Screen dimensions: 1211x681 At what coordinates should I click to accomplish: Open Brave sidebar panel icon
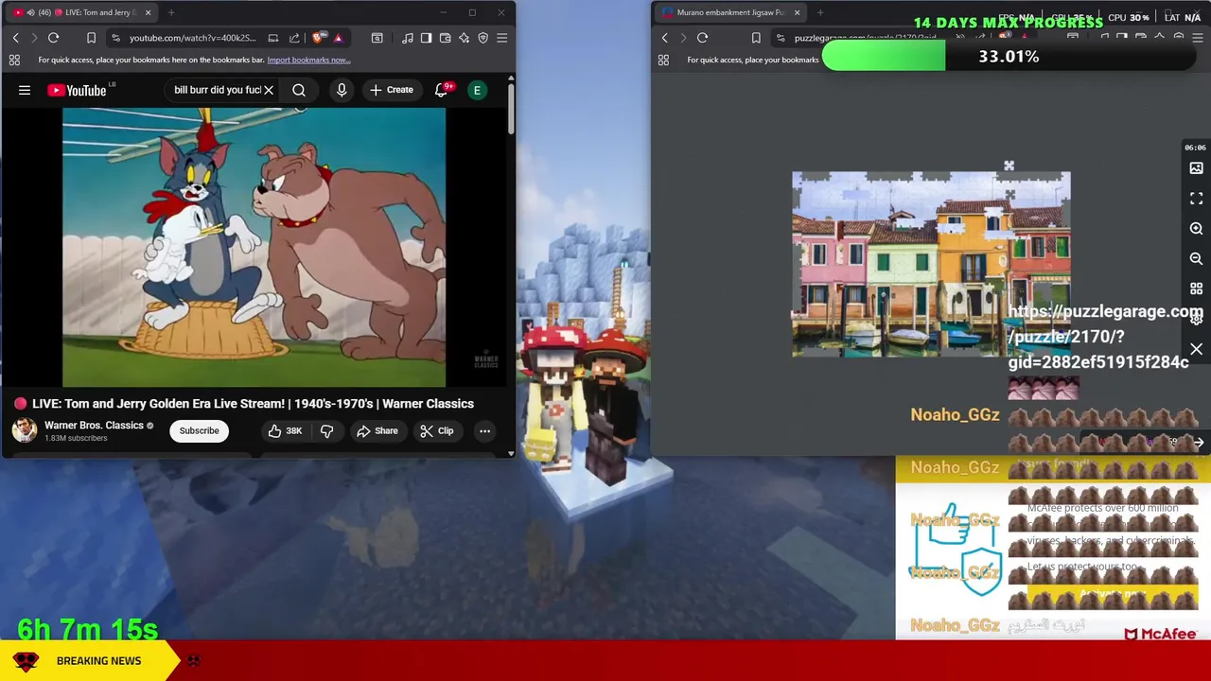[x=426, y=38]
